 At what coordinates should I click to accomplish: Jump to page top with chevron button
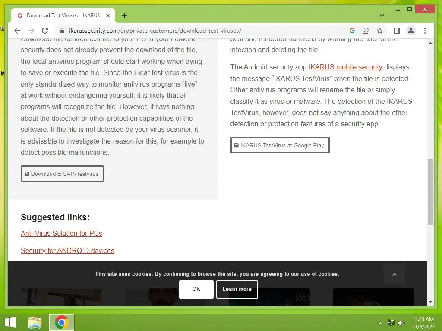[x=395, y=274]
